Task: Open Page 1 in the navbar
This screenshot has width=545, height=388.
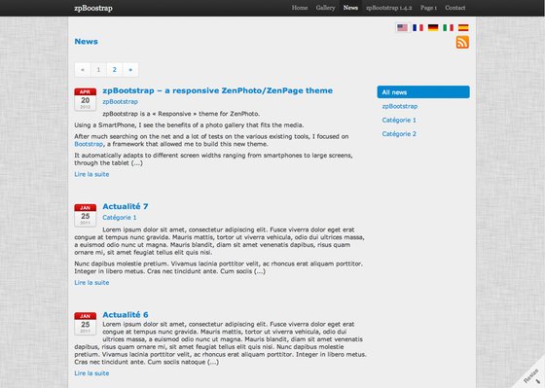Action: (428, 8)
